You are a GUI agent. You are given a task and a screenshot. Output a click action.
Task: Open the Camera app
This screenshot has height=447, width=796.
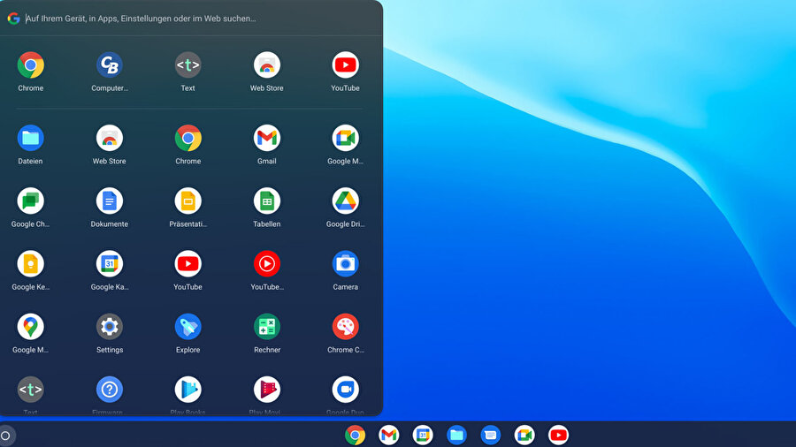[x=345, y=263]
